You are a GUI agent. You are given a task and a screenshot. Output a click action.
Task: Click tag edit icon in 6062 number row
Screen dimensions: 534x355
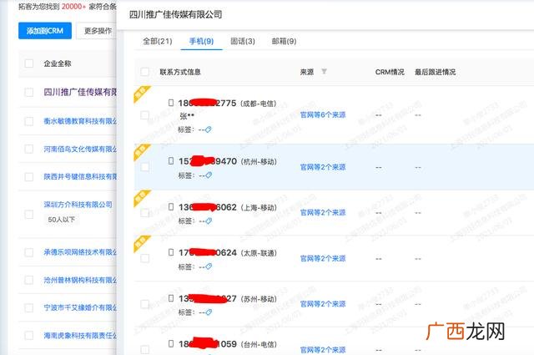[x=209, y=221]
